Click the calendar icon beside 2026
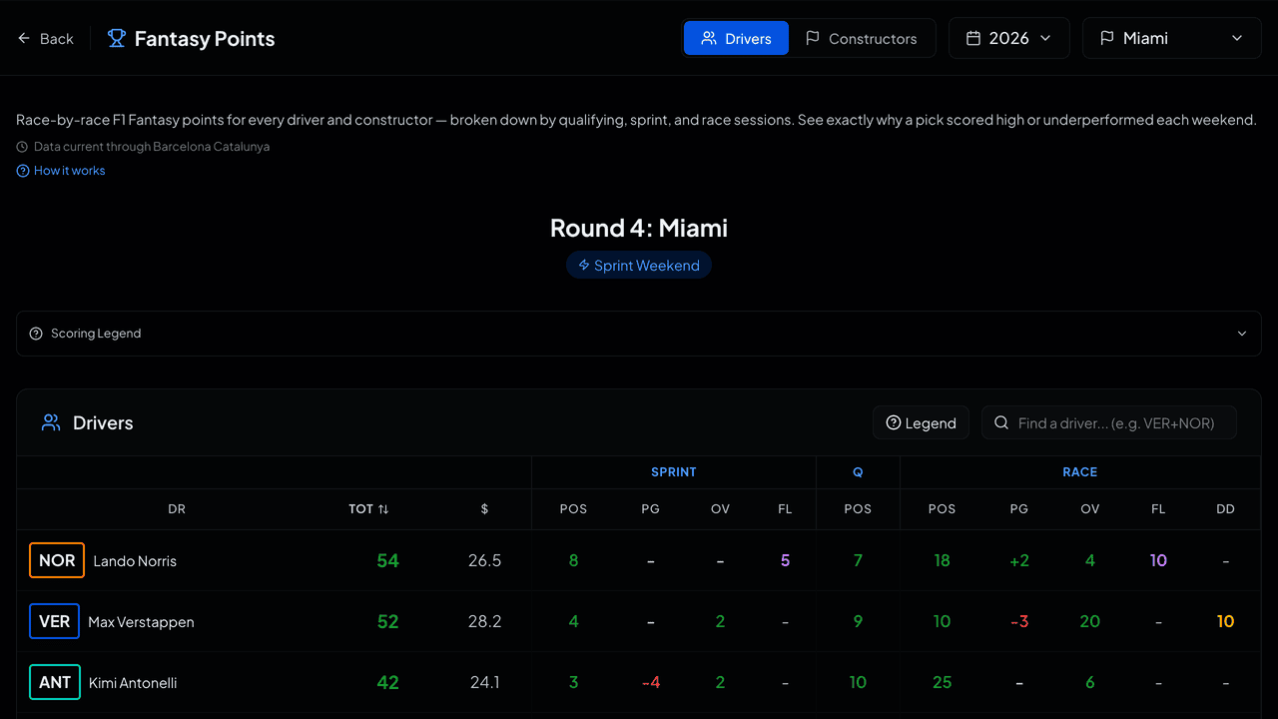The height and width of the screenshot is (719, 1278). click(x=973, y=38)
